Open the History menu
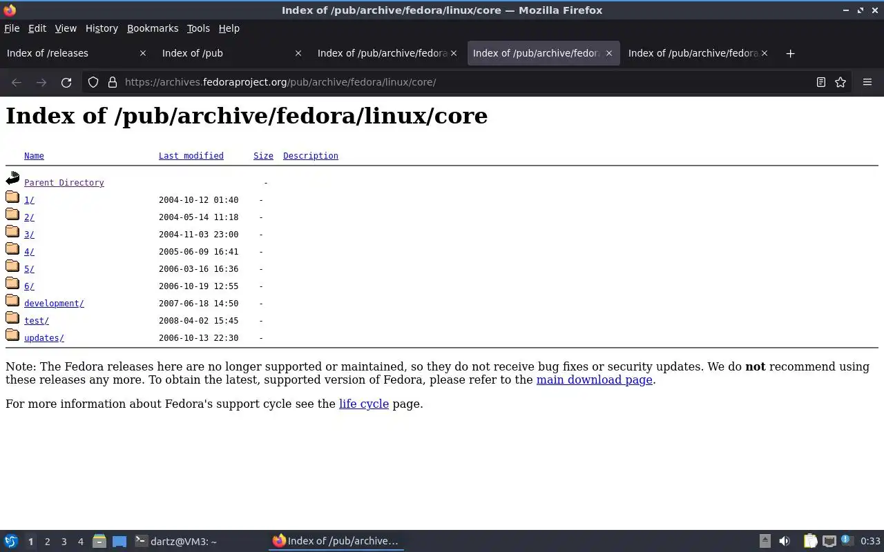Image resolution: width=884 pixels, height=552 pixels. [102, 28]
